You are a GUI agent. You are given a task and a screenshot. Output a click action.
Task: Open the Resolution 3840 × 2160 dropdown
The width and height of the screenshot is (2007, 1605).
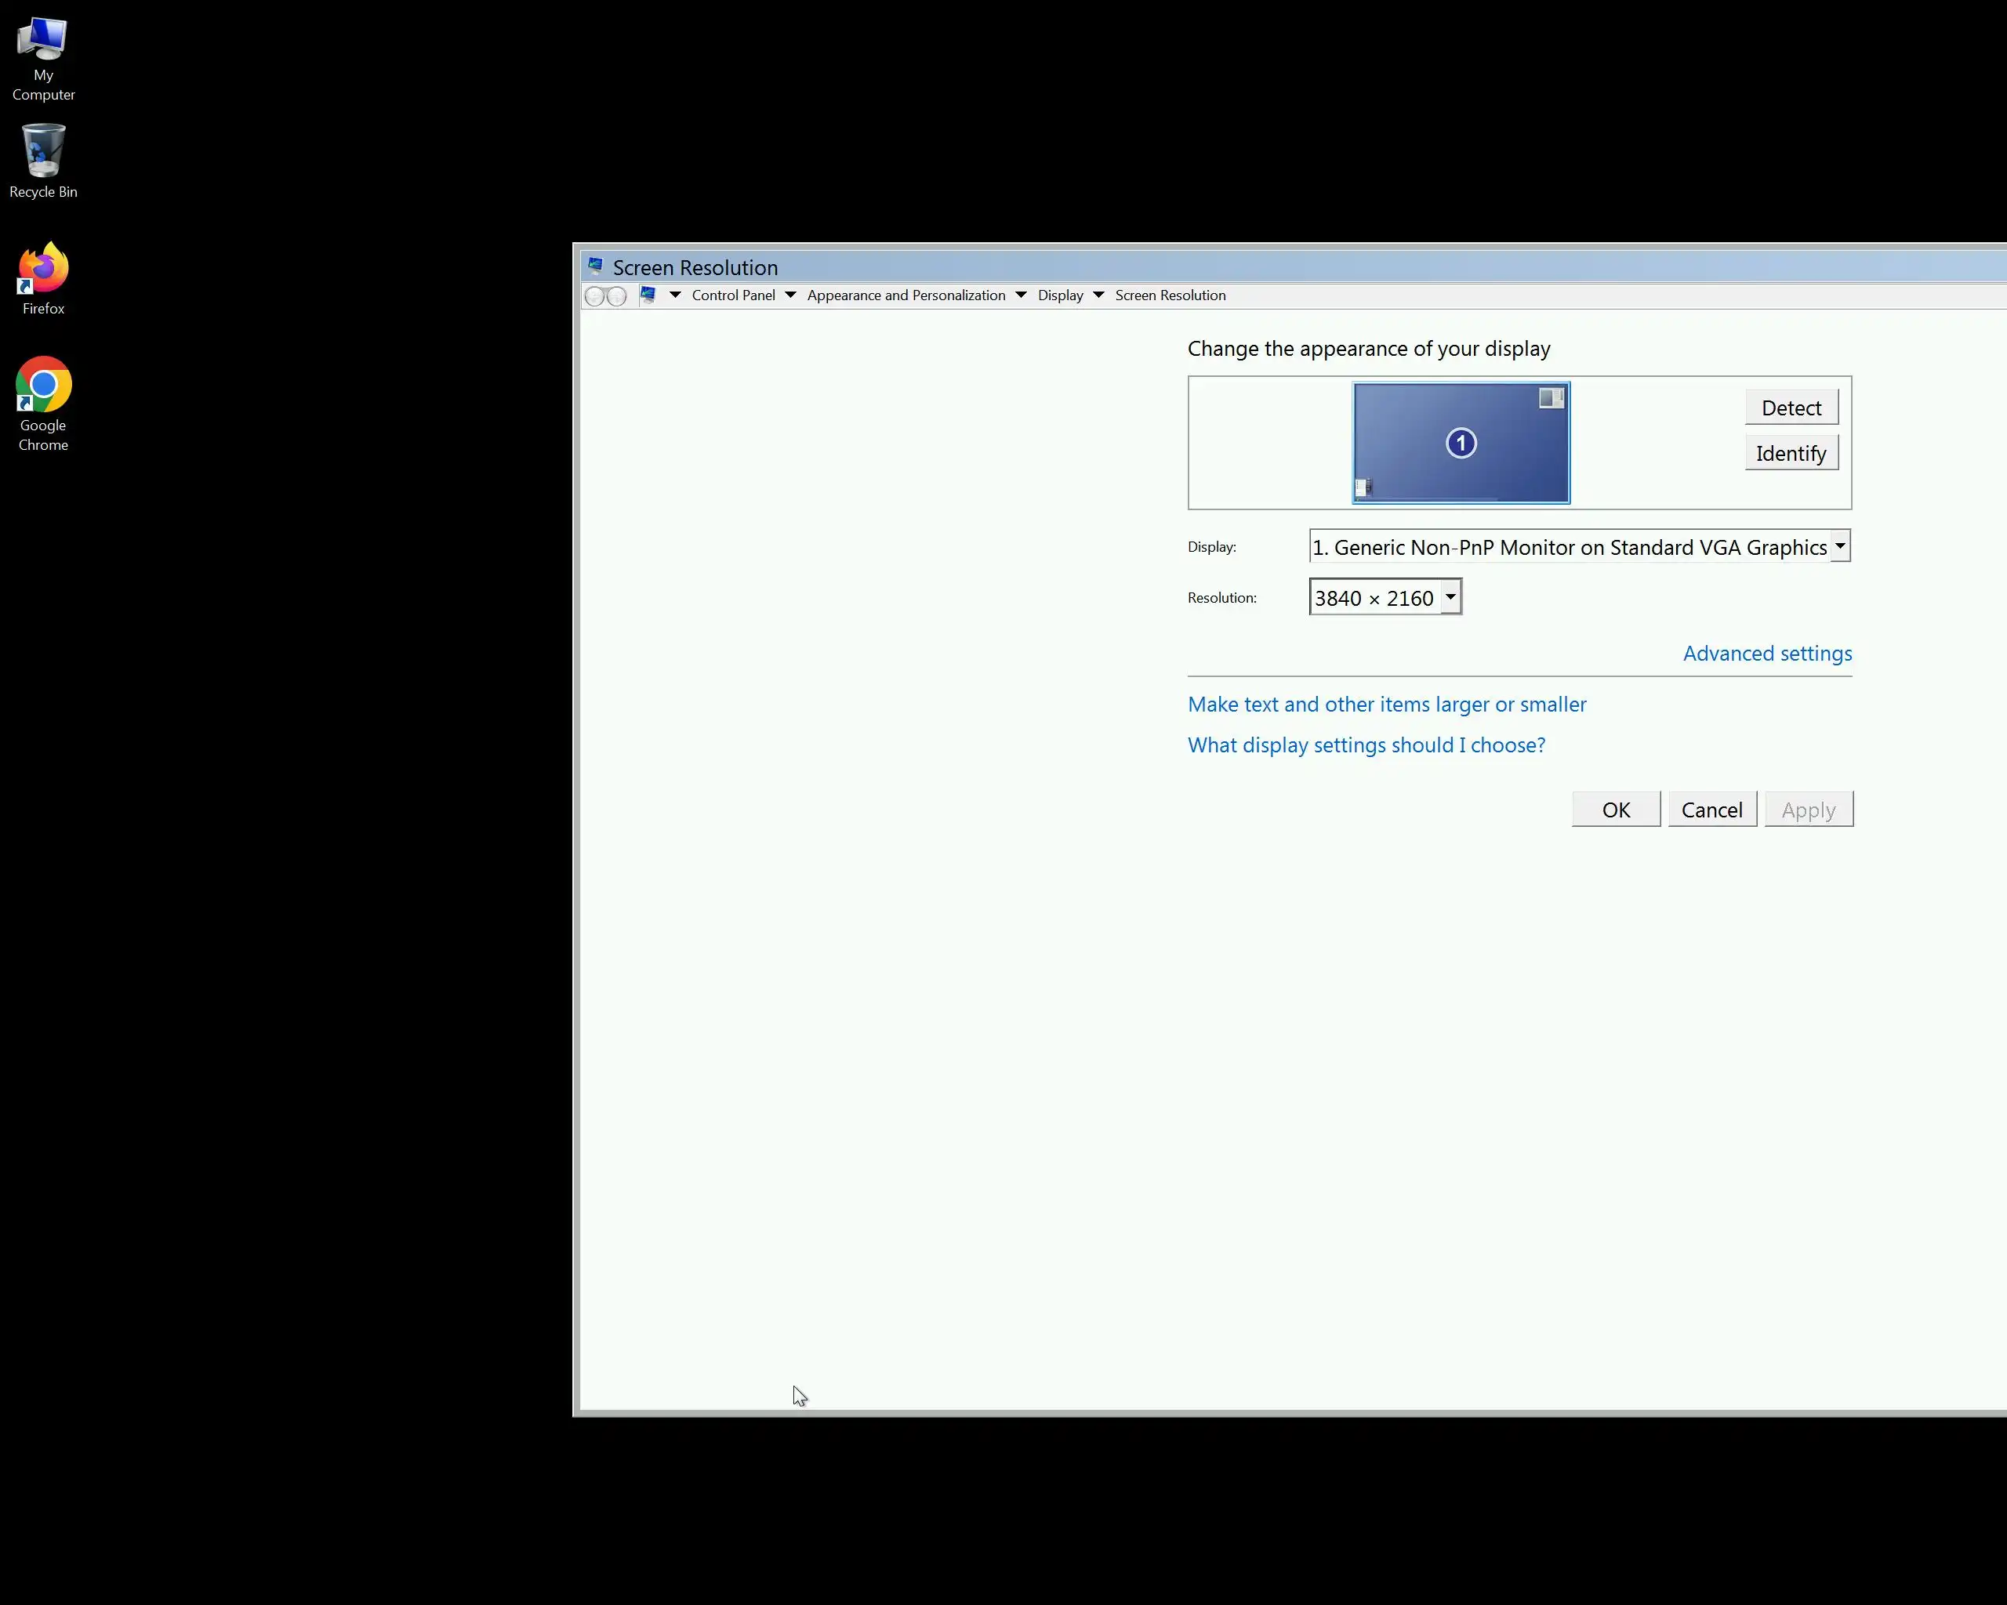point(1450,597)
